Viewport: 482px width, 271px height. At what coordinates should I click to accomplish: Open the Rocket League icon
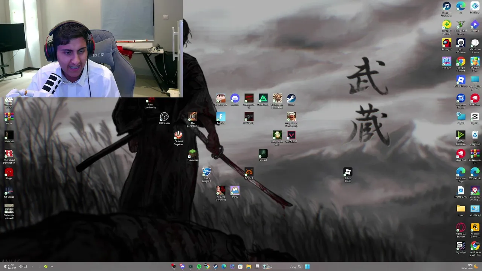(x=206, y=175)
